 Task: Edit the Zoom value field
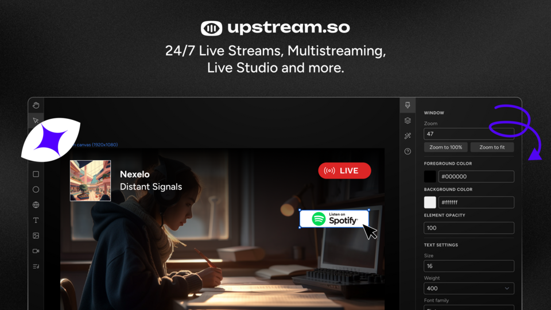click(469, 134)
